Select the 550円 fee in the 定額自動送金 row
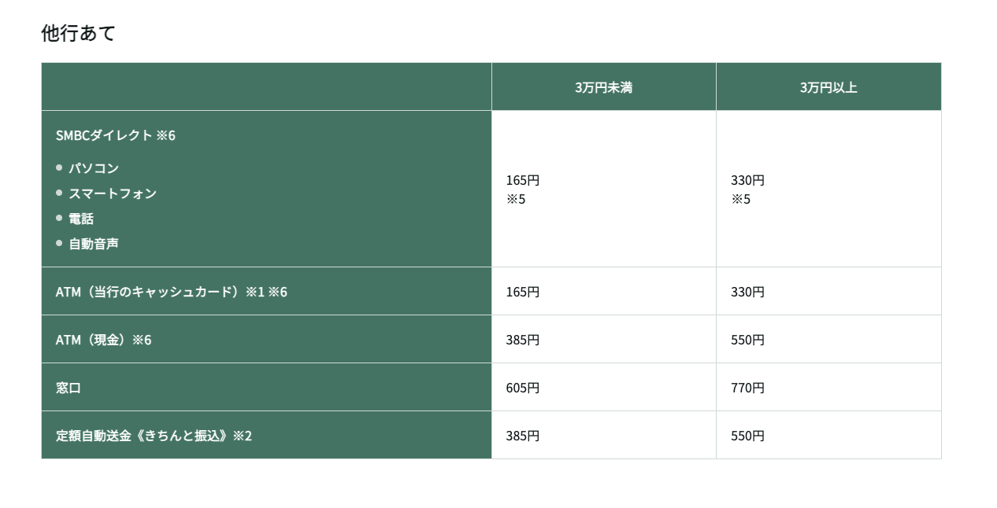997x508 pixels. (747, 436)
